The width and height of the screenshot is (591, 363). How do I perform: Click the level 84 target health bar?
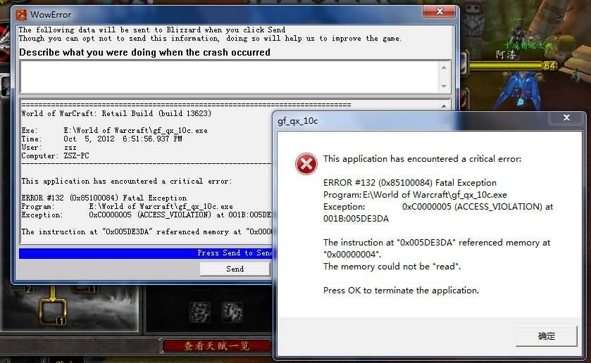click(506, 65)
